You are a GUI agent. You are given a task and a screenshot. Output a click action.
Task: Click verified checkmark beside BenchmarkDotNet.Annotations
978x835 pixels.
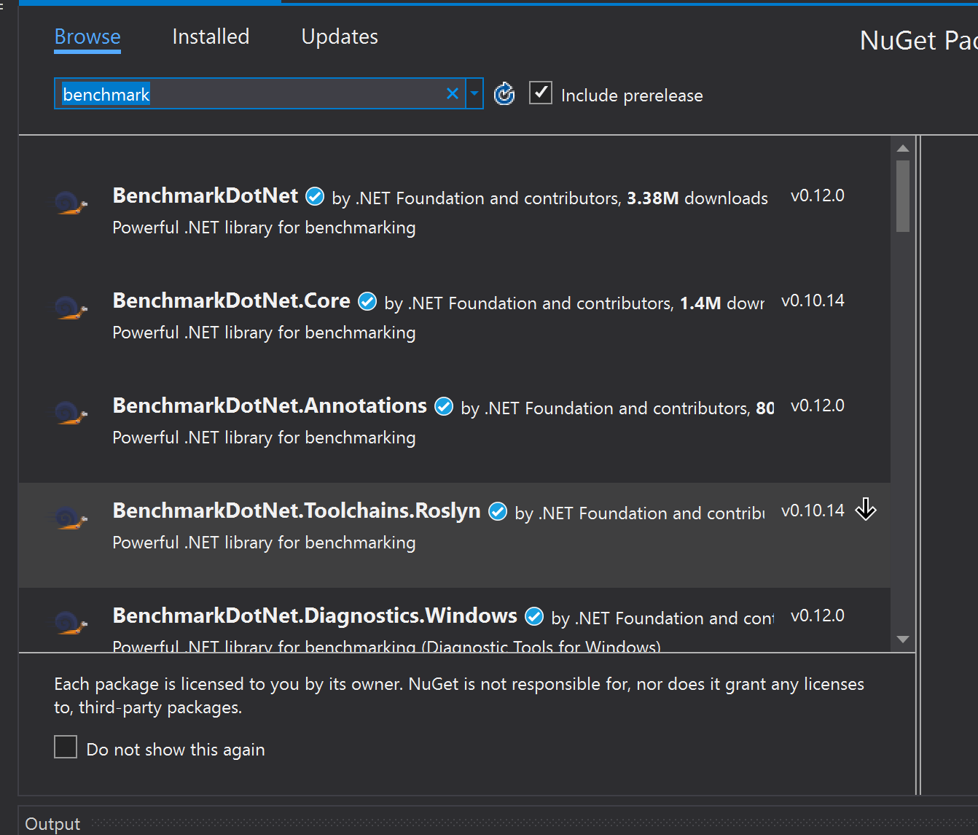pos(444,406)
